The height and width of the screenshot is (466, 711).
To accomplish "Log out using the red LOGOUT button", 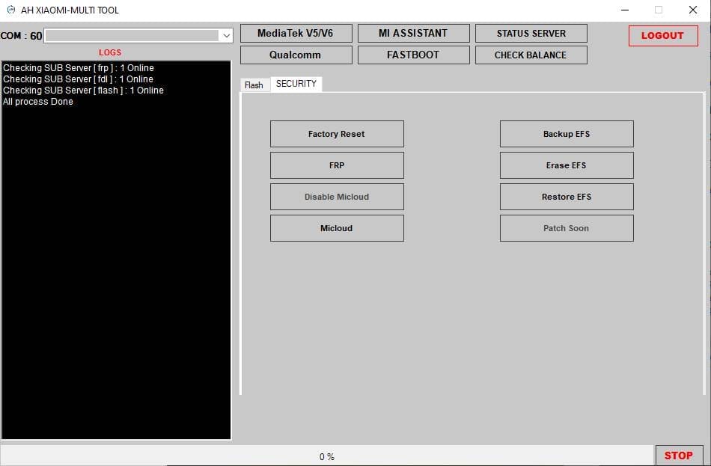I will [662, 35].
